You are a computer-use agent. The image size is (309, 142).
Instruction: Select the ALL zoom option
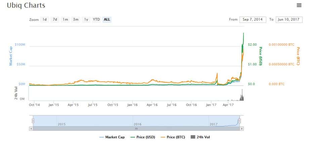pos(107,20)
